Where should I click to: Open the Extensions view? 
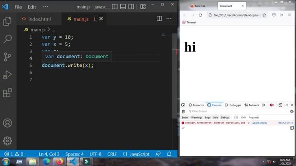(x=7, y=93)
